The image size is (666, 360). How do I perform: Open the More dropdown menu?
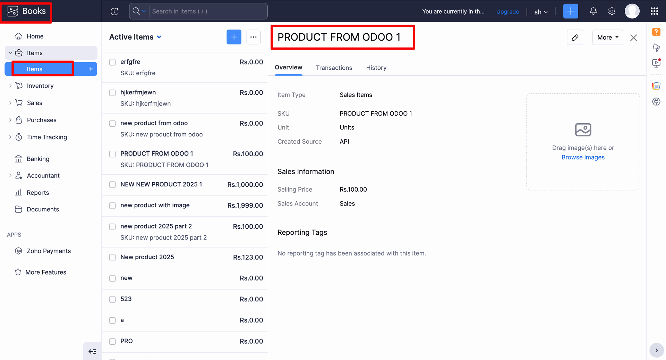(x=608, y=37)
